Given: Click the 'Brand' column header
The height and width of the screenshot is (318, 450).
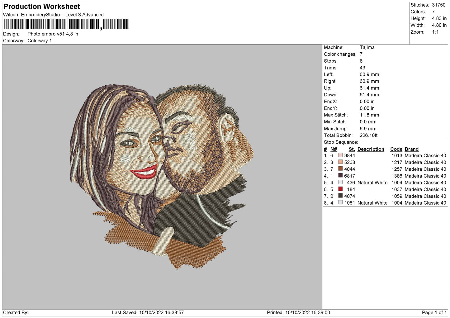Looking at the screenshot, I should (412, 149).
